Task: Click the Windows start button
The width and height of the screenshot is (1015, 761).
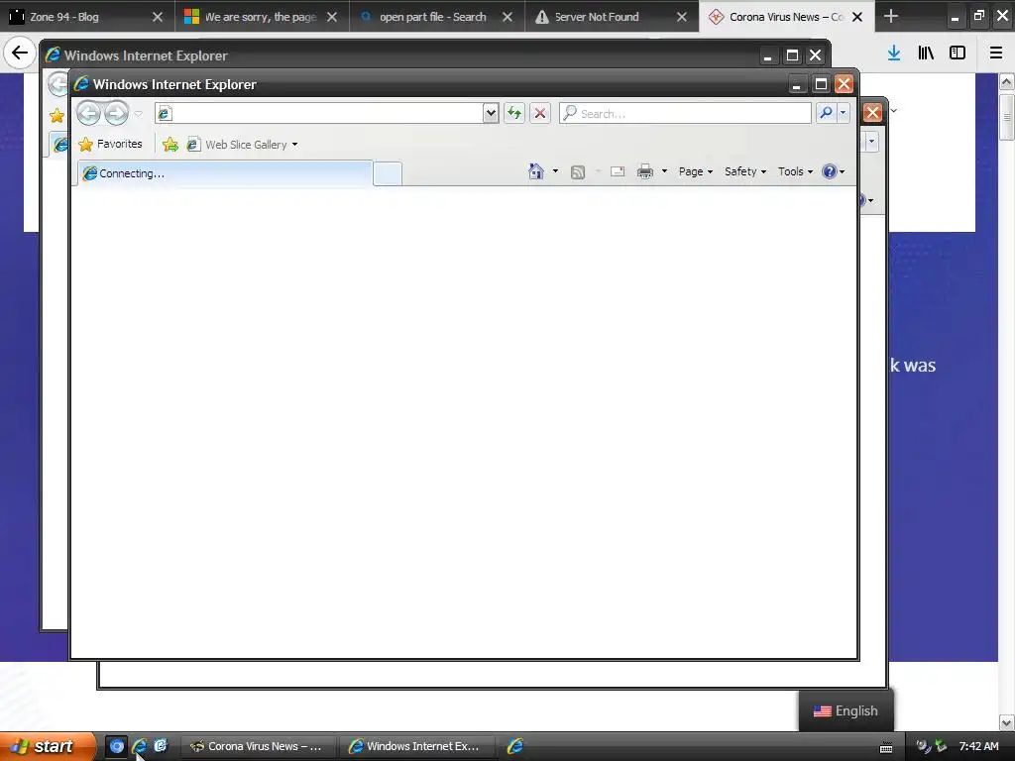Action: (47, 746)
